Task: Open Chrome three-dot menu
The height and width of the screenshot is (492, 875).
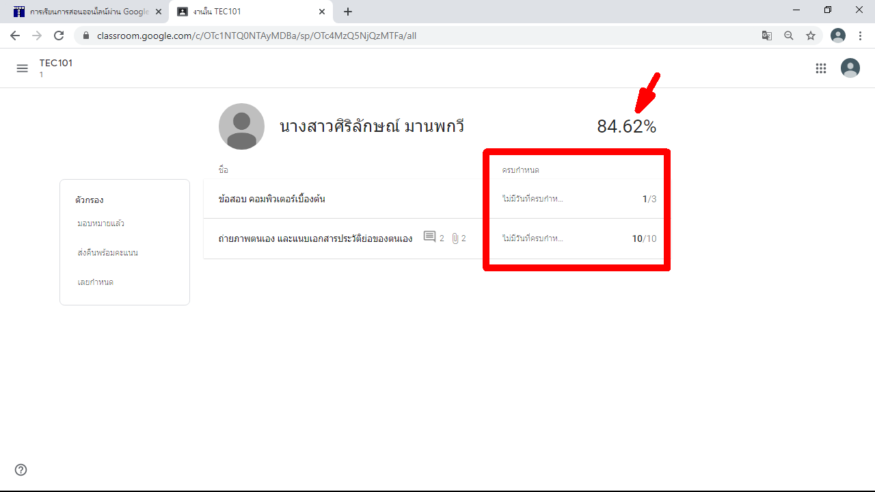Action: pyautogui.click(x=860, y=36)
